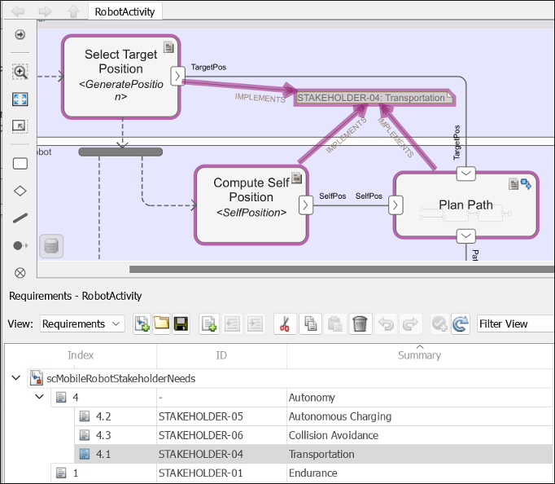Open the View Requirements dropdown
Image resolution: width=555 pixels, height=484 pixels.
coord(82,324)
